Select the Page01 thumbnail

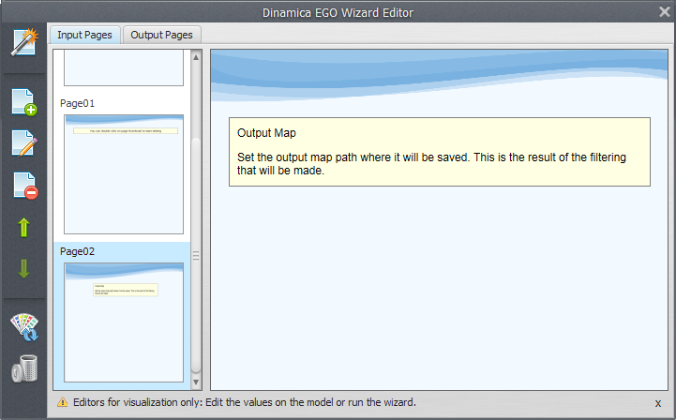tap(124, 174)
